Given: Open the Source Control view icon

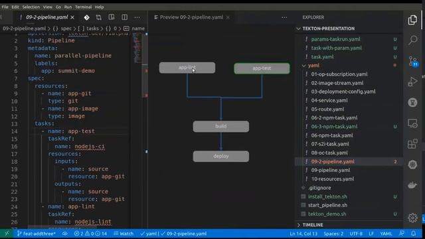Looking at the screenshot, I should pos(413,61).
